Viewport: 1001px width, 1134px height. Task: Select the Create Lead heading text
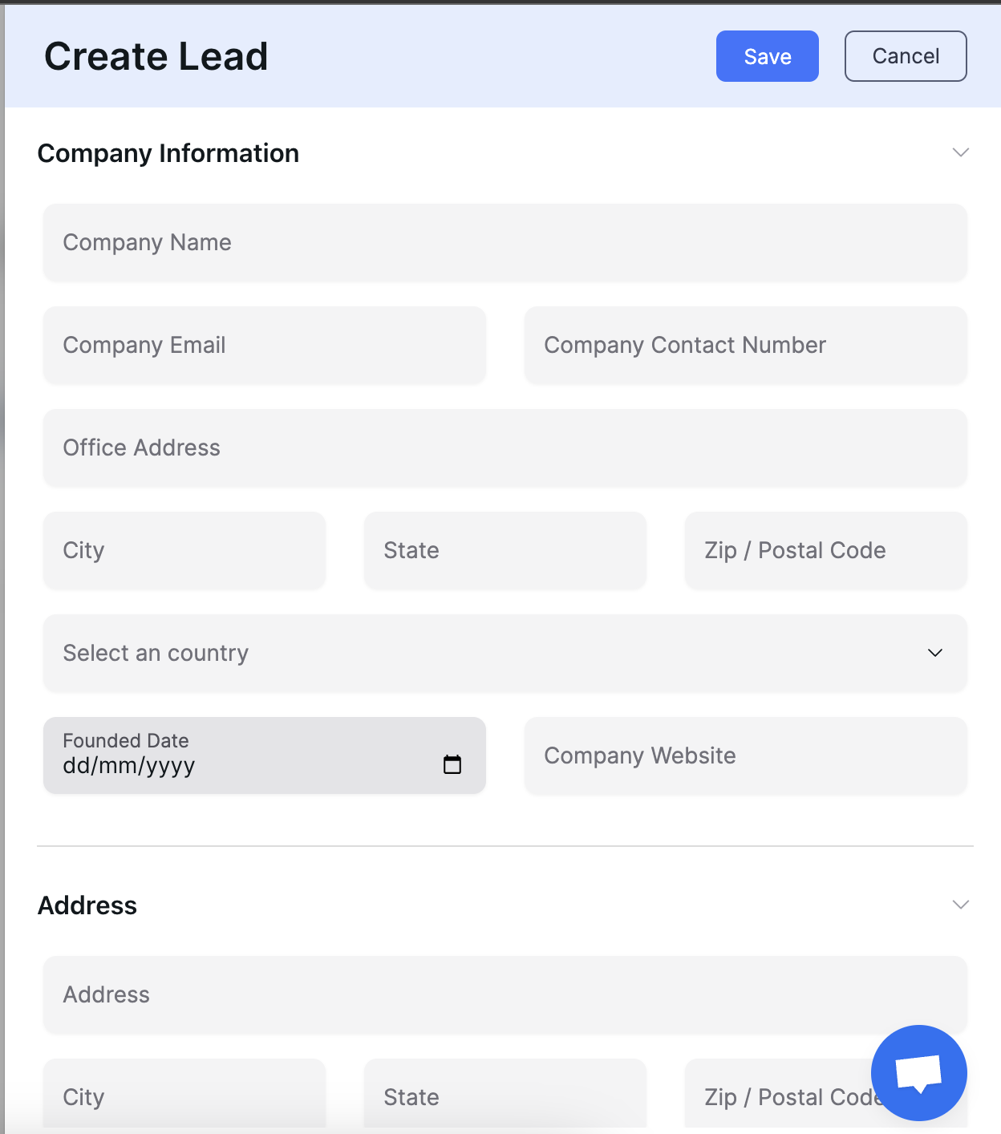pyautogui.click(x=156, y=56)
